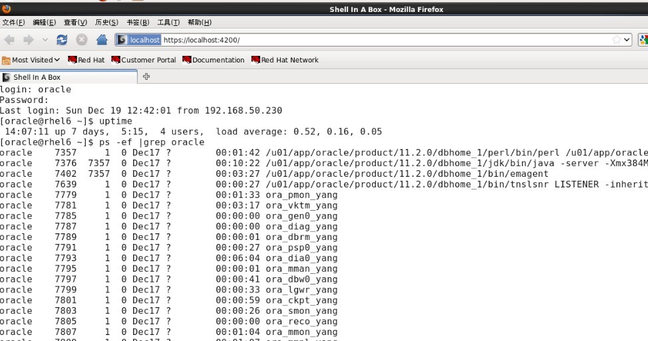This screenshot has width=648, height=341.
Task: Click the Google search engine icon
Action: tap(643, 40)
